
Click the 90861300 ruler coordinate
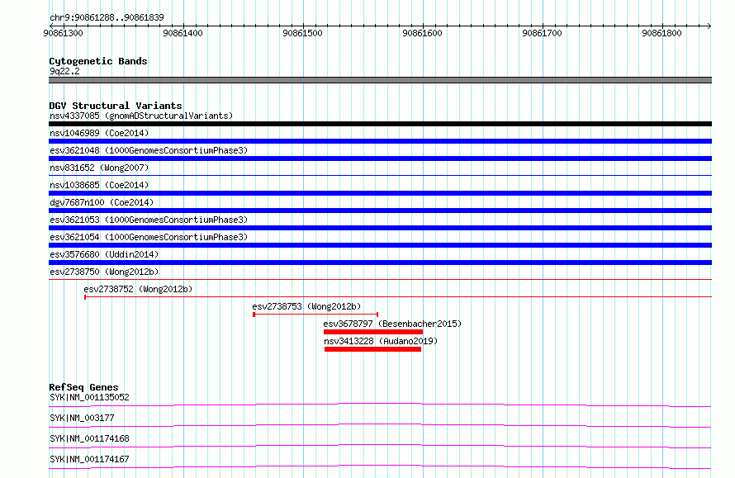(64, 33)
